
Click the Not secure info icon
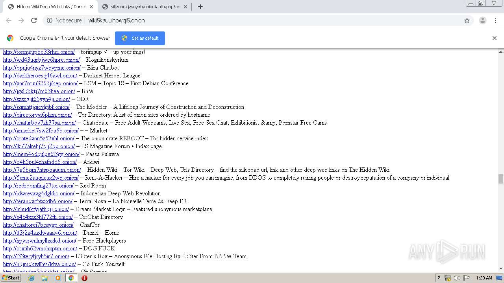(50, 20)
